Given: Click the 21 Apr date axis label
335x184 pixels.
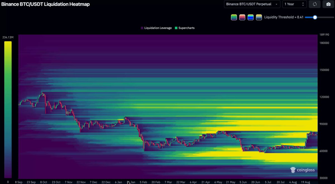Looking at the screenshot, I should pyautogui.click(x=205, y=182).
